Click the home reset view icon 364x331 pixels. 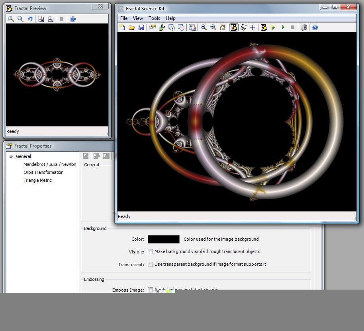coord(223,27)
